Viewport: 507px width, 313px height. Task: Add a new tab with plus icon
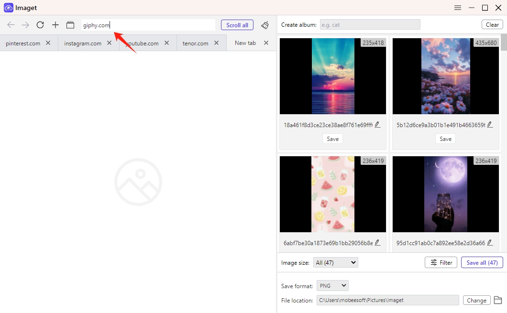coord(55,25)
